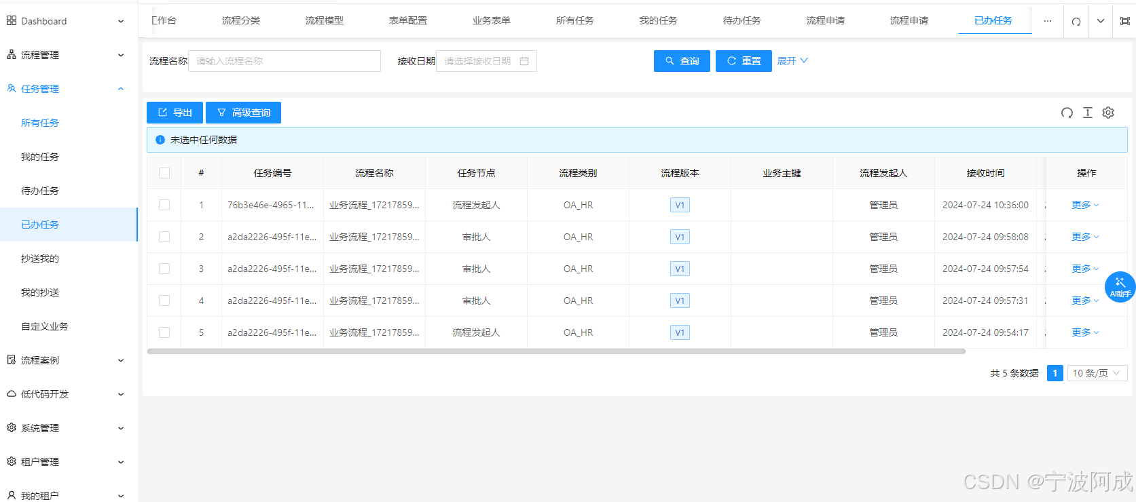1136x502 pixels.
Task: Expand the 流程案例 sidebar menu
Action: click(x=121, y=360)
